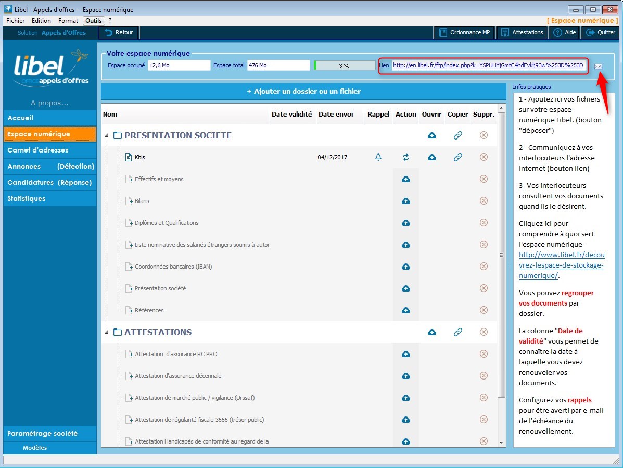Open the ATTESTATIONS folder download icon

tap(432, 332)
